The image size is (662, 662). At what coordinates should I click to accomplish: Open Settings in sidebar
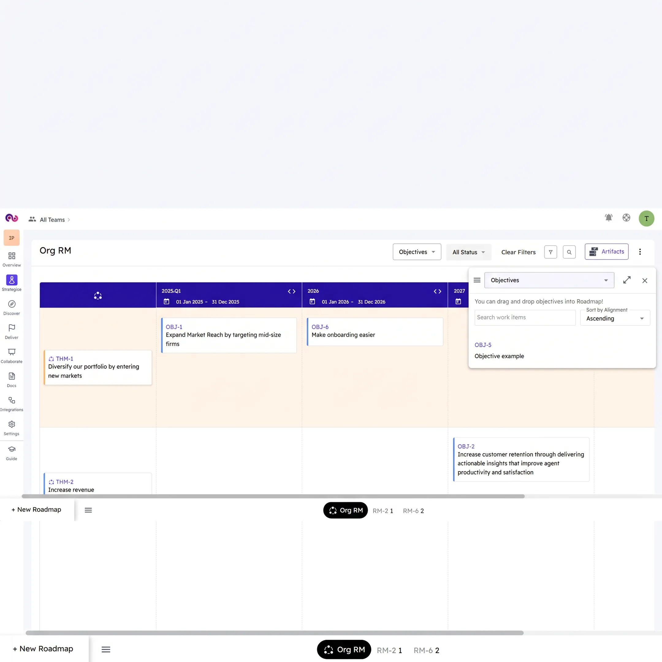click(12, 428)
